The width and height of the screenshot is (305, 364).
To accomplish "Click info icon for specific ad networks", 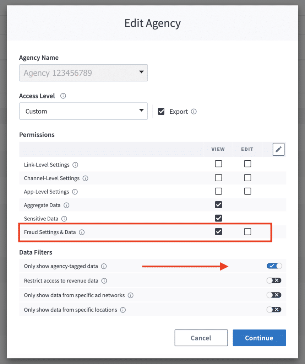I will (131, 295).
